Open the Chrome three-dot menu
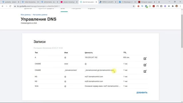The height and width of the screenshot is (103, 183). pyautogui.click(x=180, y=6)
